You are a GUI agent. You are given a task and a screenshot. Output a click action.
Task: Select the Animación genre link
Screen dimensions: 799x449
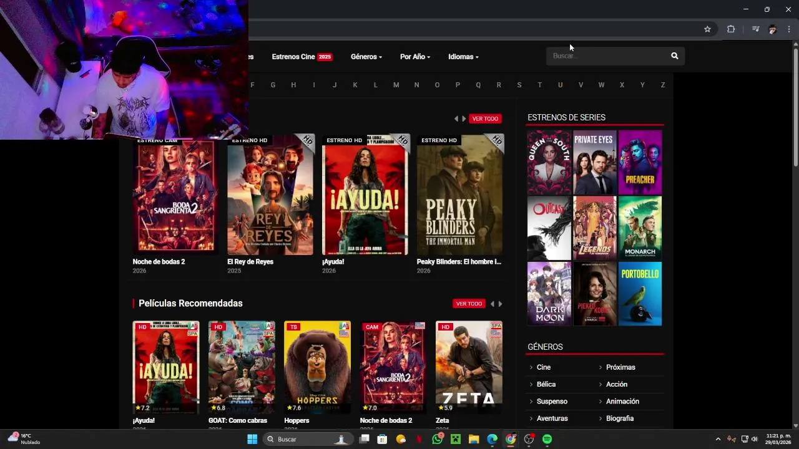[x=622, y=402]
